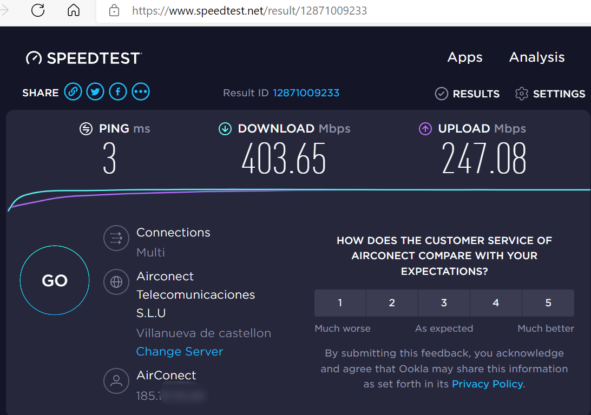Open Result ID 12871009233 link
The width and height of the screenshot is (591, 415).
point(306,93)
